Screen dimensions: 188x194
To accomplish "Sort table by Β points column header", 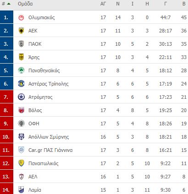I will pyautogui.click(x=184, y=4).
